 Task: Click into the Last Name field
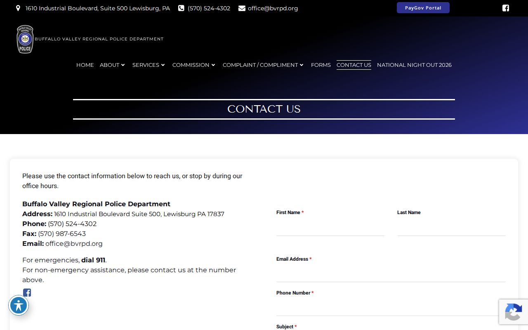pyautogui.click(x=451, y=228)
